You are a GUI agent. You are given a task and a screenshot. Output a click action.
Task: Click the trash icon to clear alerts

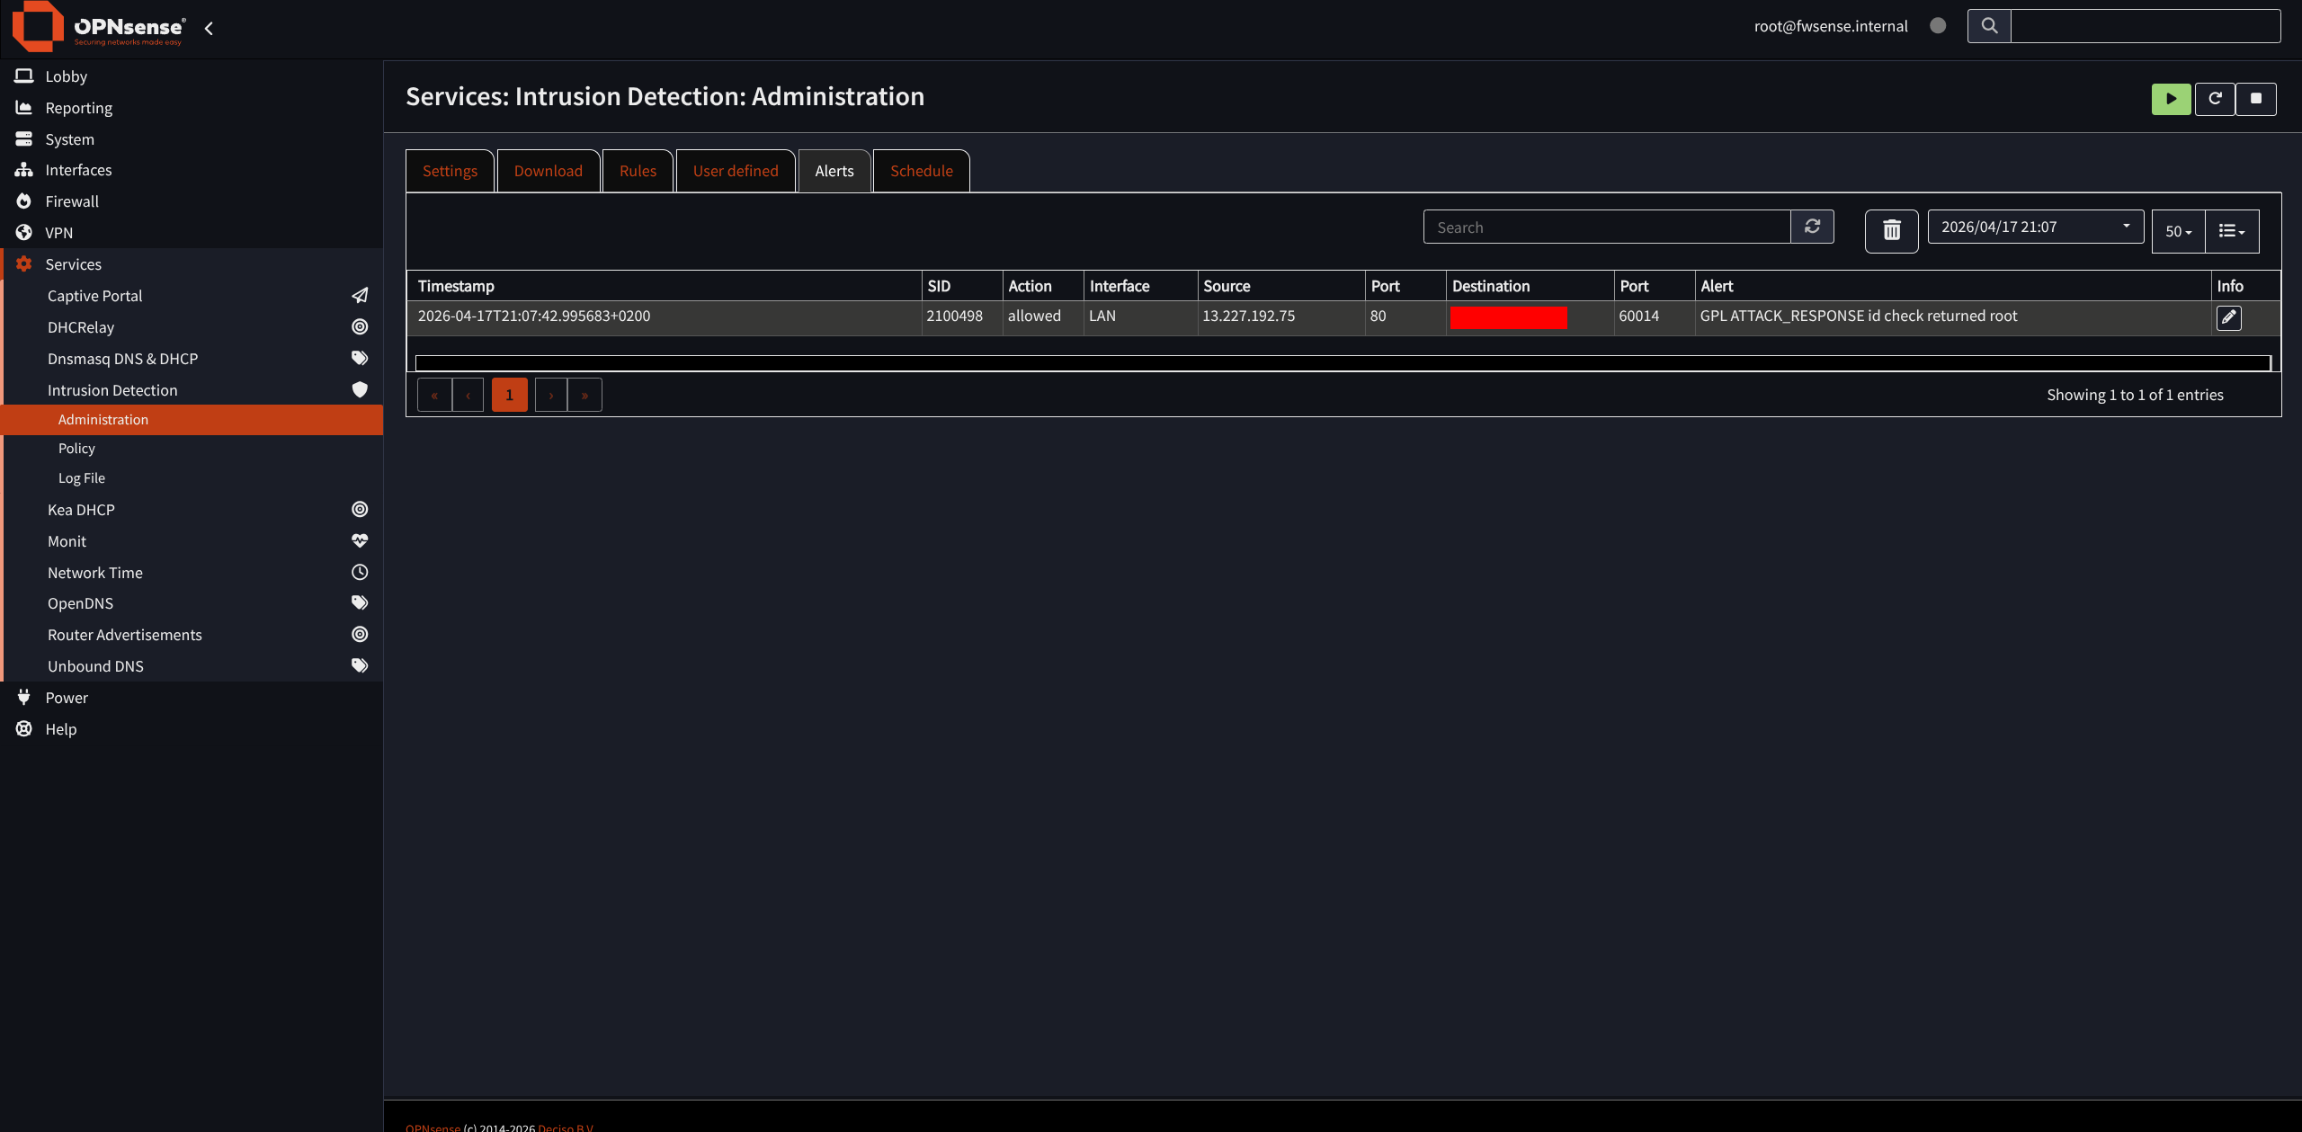(x=1892, y=231)
